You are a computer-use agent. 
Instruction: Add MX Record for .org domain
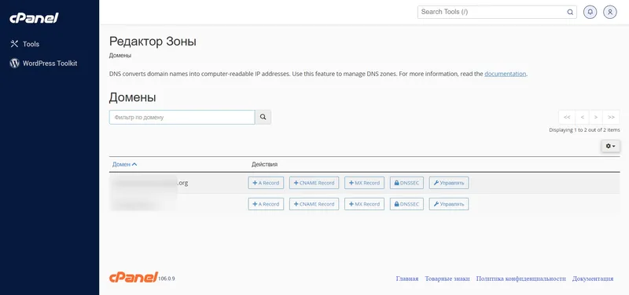pyautogui.click(x=364, y=183)
